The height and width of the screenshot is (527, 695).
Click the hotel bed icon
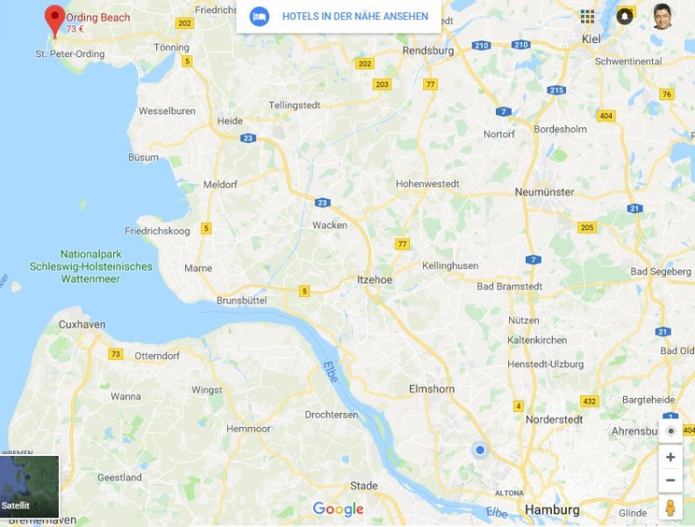(259, 17)
